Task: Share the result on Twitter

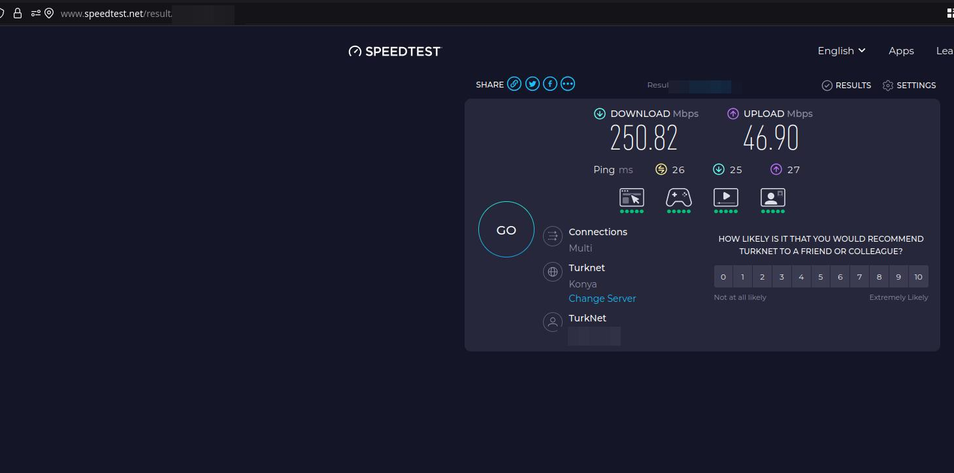Action: click(533, 84)
